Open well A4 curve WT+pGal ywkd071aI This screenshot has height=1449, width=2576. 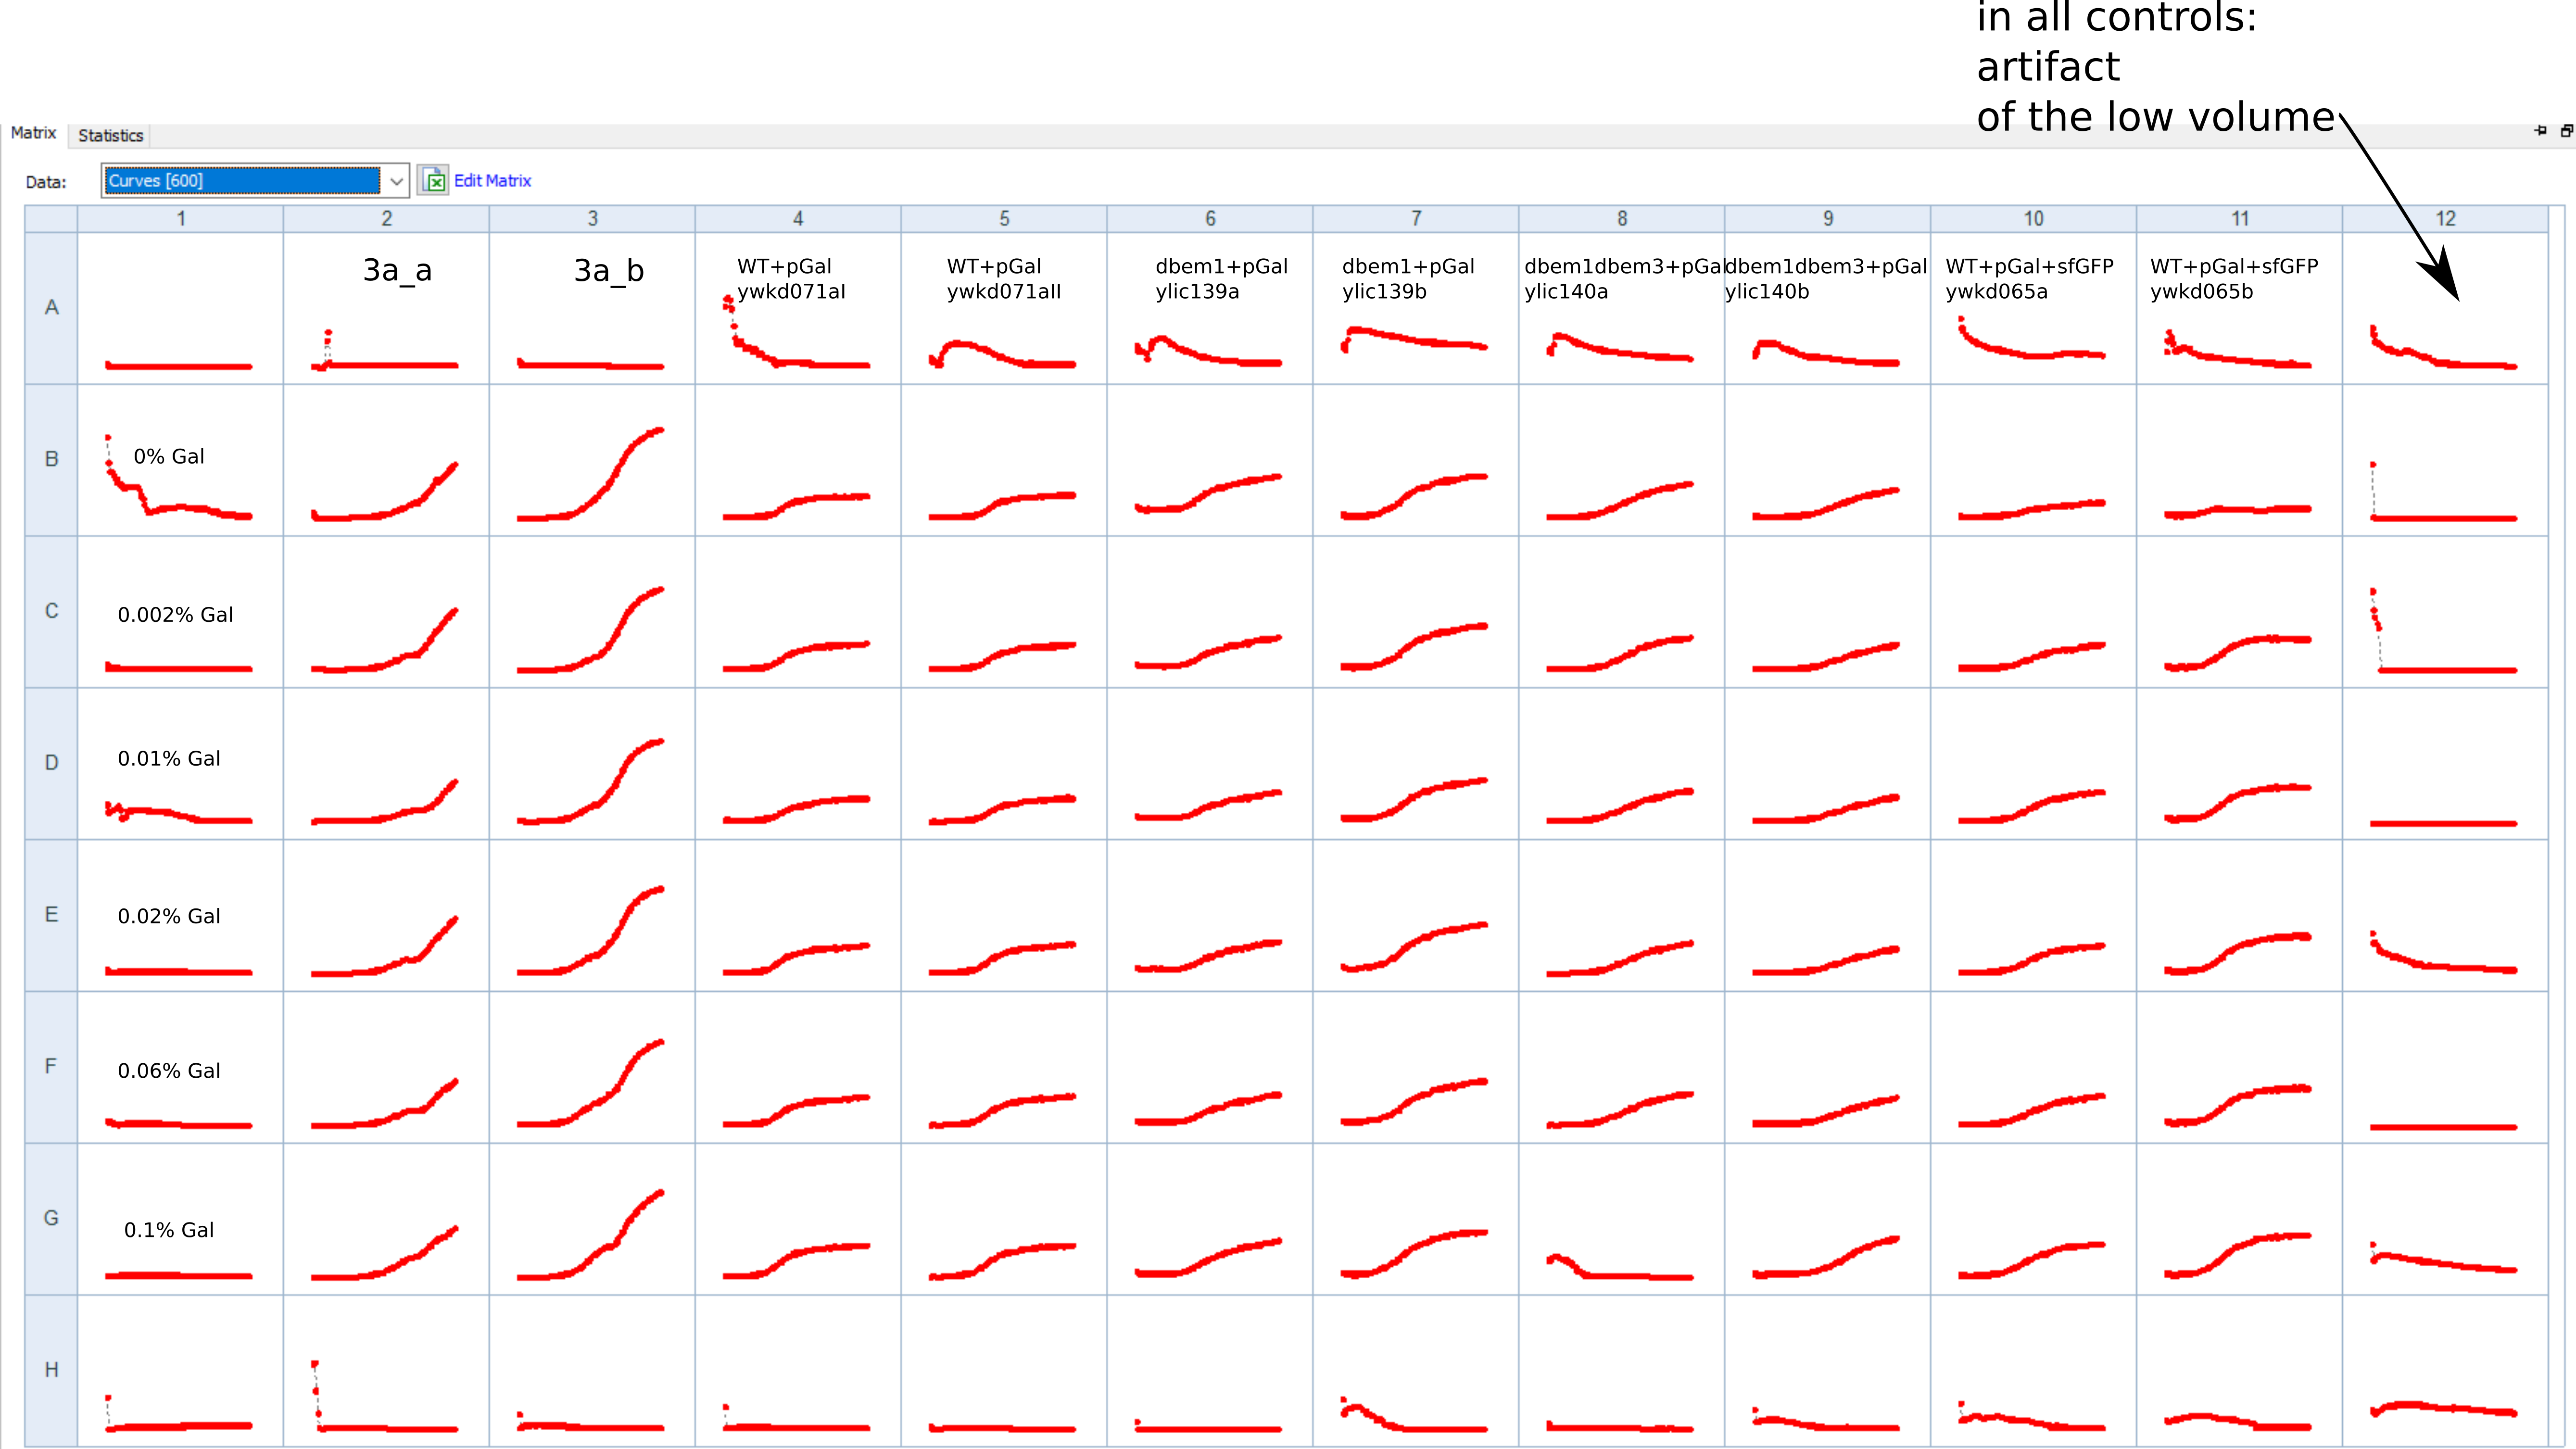click(x=798, y=308)
